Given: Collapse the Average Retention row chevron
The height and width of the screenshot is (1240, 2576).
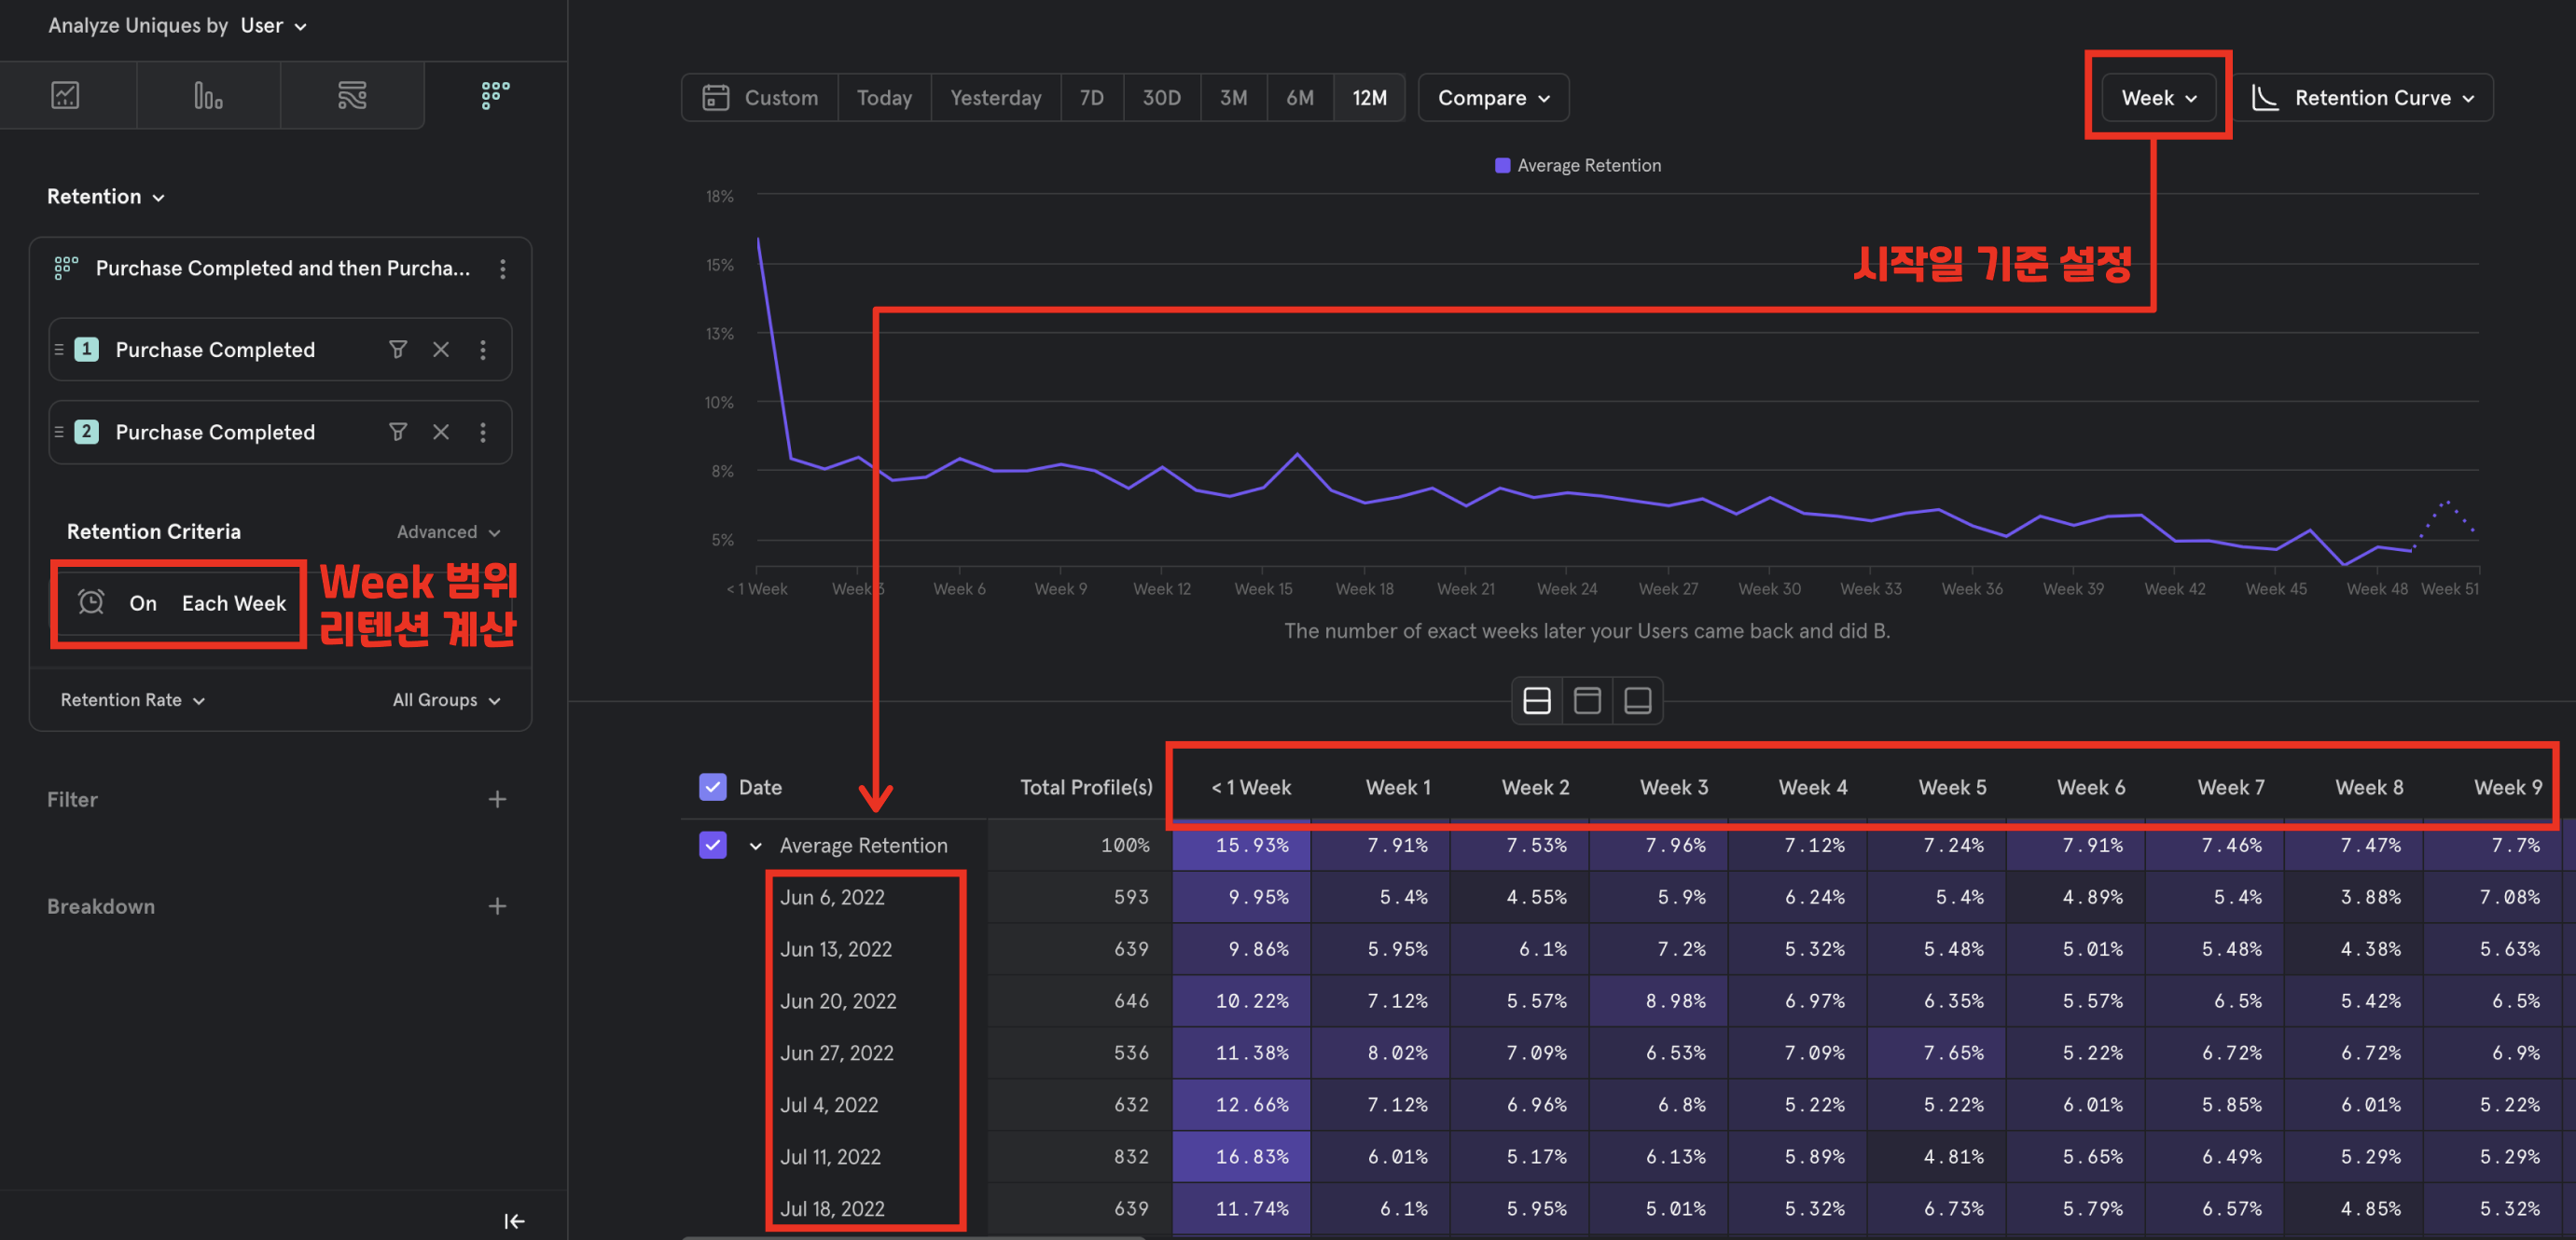Looking at the screenshot, I should (756, 846).
